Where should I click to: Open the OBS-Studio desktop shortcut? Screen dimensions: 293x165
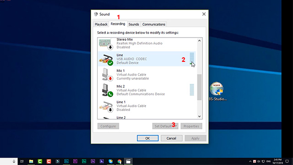217,91
